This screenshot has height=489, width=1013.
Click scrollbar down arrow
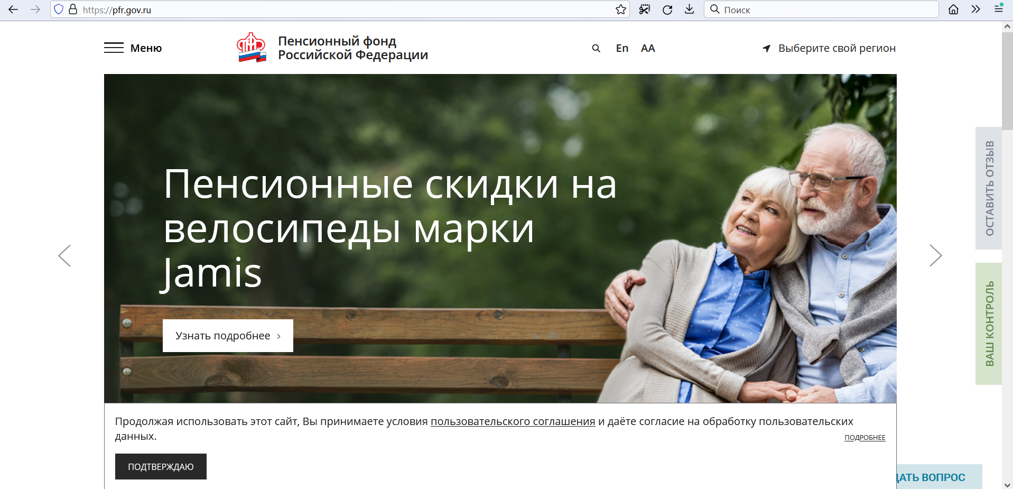point(1007,484)
